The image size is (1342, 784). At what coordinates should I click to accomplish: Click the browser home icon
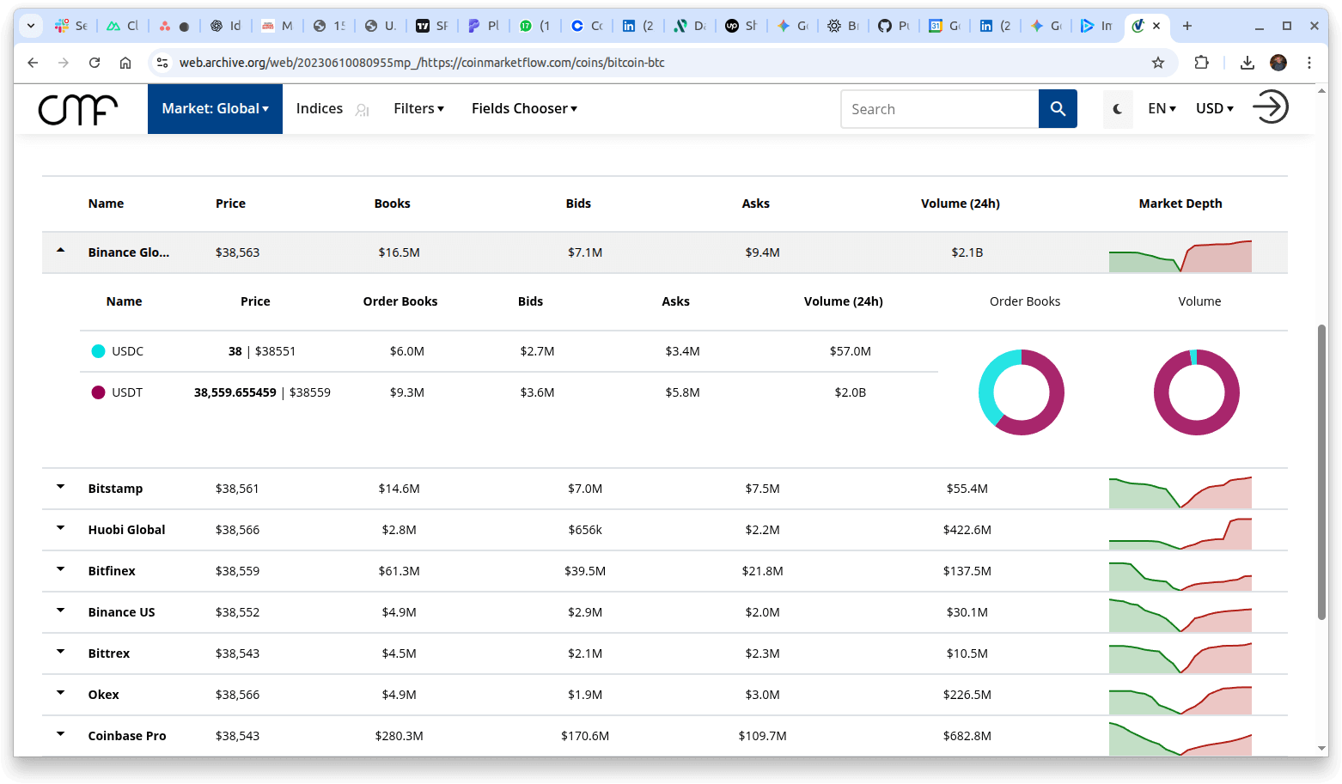[125, 63]
